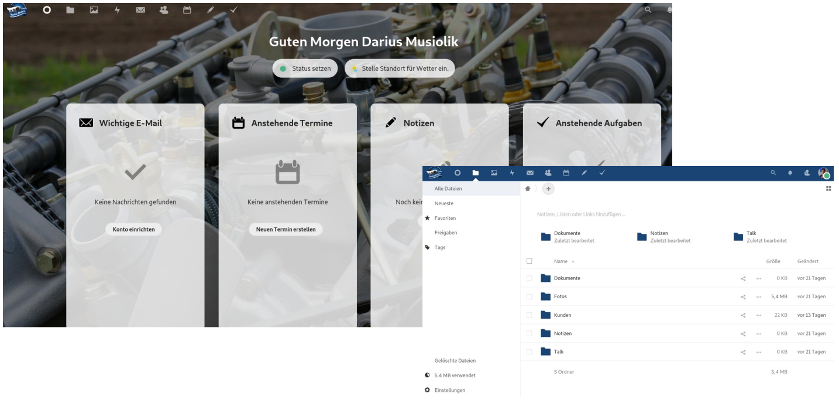This screenshot has width=839, height=414.
Task: Open the Calendar icon in the Files window header
Action: coord(566,173)
